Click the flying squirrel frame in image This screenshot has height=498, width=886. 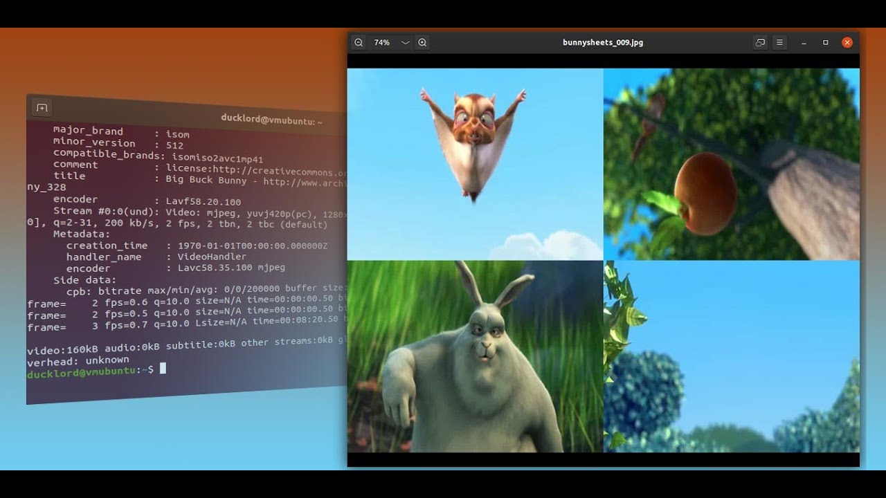(x=475, y=164)
